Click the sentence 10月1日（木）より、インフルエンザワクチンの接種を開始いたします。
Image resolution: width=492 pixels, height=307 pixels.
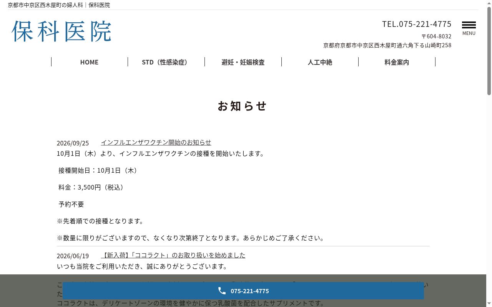pos(161,153)
